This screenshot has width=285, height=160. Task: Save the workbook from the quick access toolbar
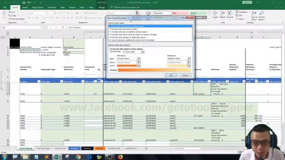point(24,3)
